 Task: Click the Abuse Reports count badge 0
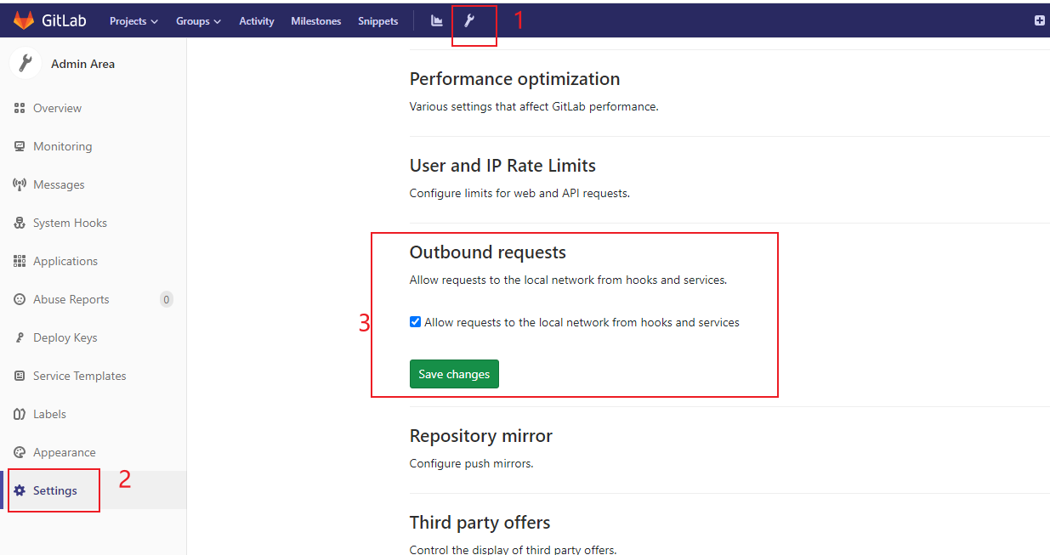point(167,299)
